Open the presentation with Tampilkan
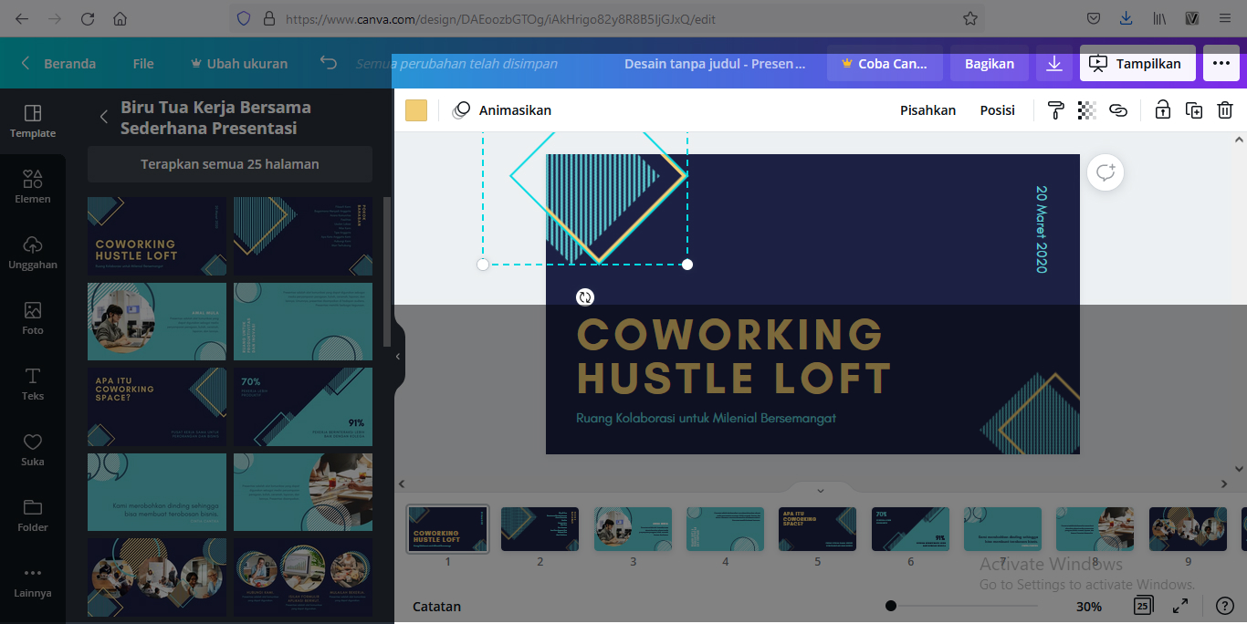 click(1137, 63)
